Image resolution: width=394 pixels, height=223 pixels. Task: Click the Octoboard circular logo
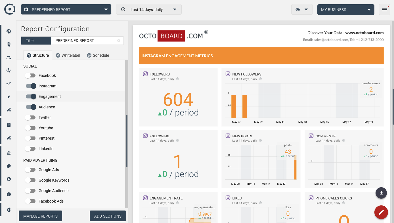pos(10,9)
